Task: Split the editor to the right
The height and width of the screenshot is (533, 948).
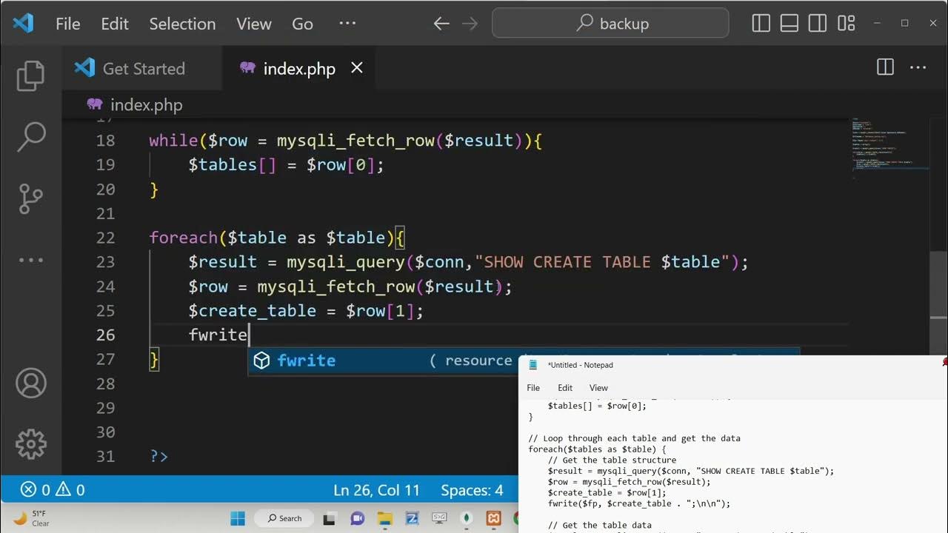Action: pyautogui.click(x=885, y=68)
